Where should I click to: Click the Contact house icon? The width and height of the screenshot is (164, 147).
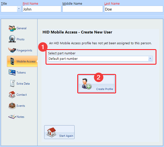pos(12,94)
